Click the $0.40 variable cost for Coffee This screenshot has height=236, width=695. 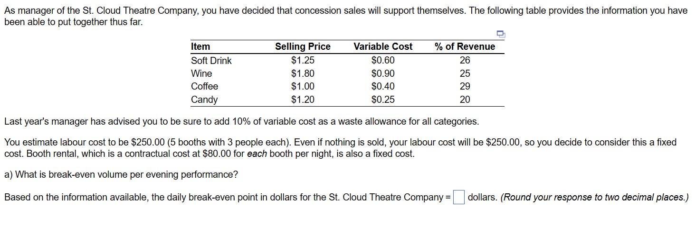pyautogui.click(x=383, y=86)
